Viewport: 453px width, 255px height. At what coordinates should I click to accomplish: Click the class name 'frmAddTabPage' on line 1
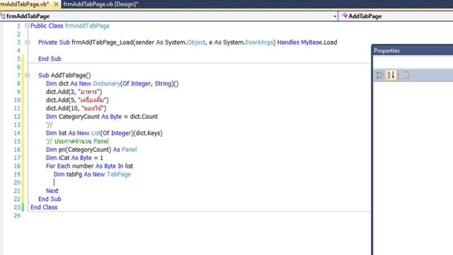87,25
